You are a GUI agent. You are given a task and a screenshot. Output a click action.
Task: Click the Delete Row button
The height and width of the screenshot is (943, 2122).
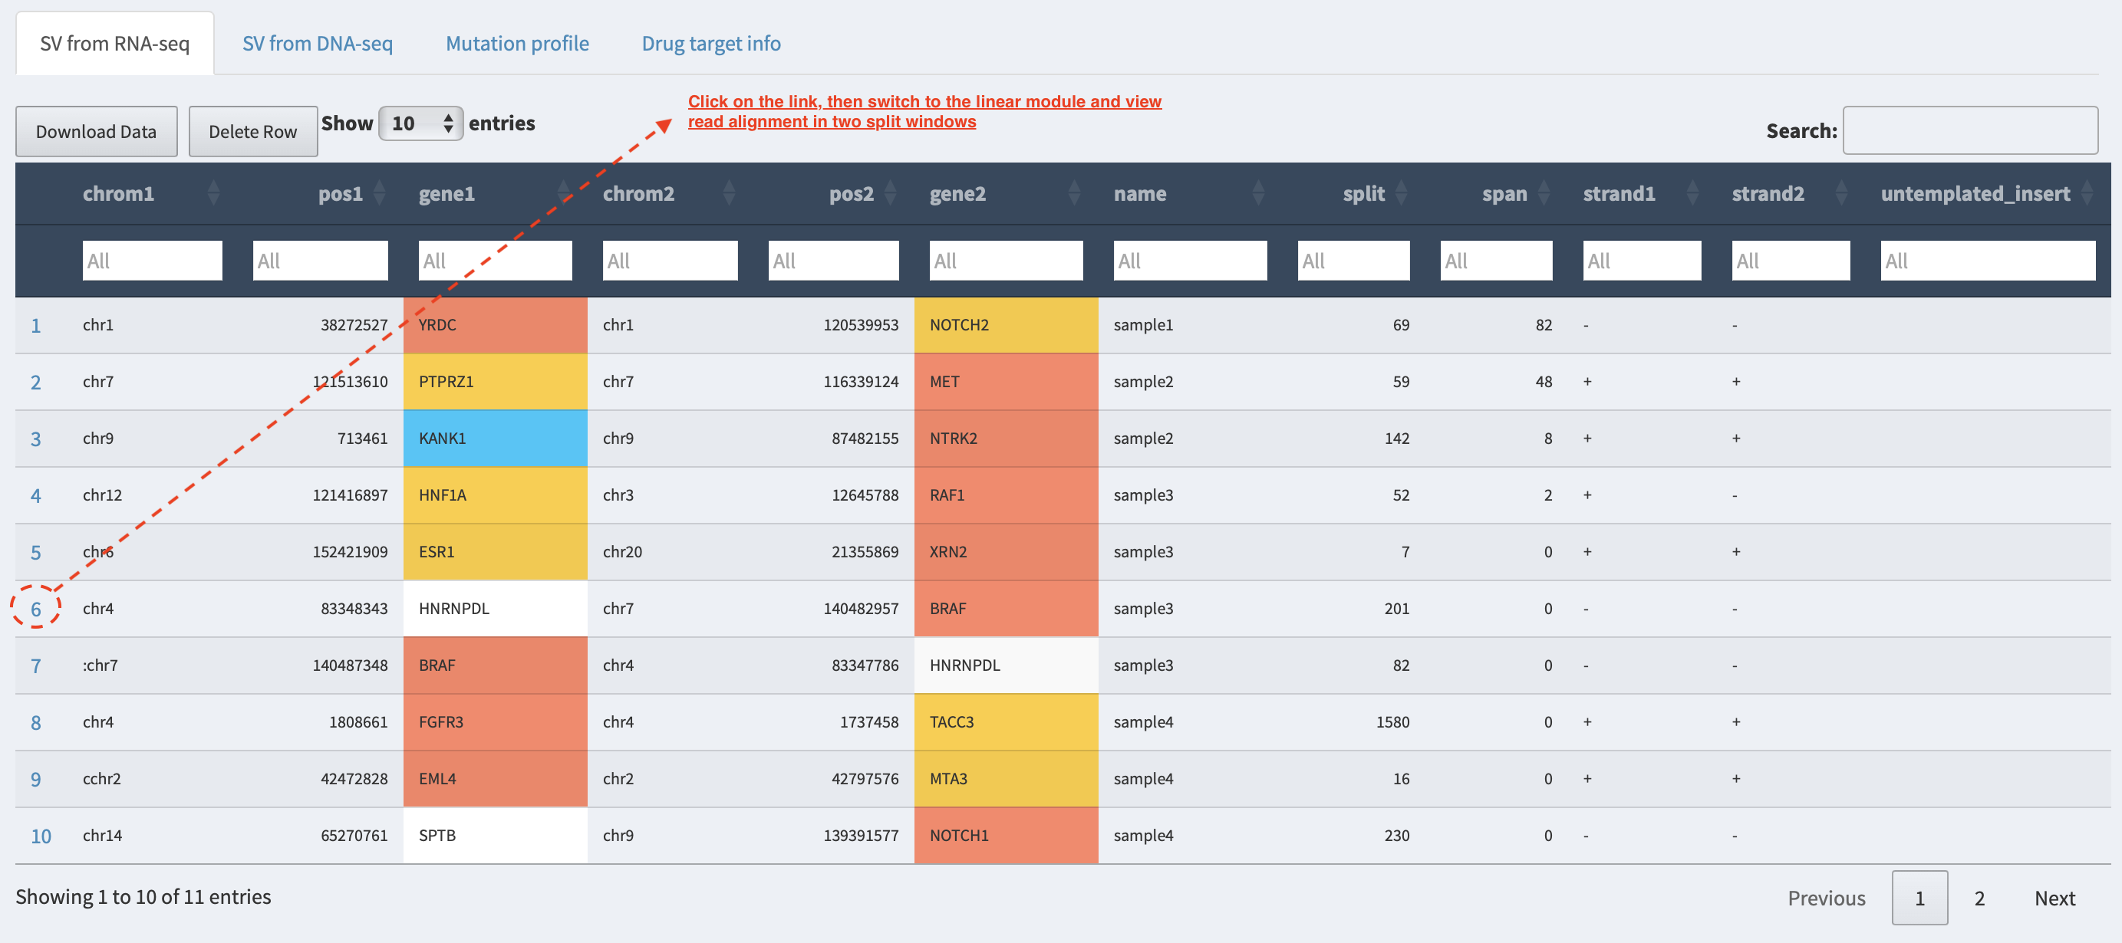click(253, 132)
